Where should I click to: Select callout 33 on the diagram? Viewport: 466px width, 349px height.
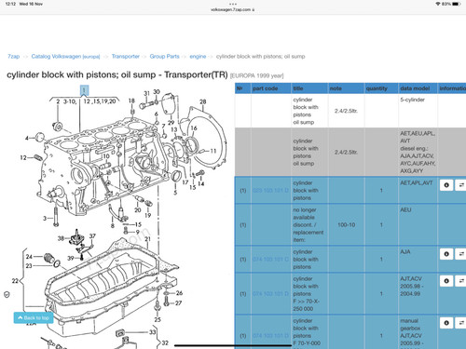pos(152,332)
